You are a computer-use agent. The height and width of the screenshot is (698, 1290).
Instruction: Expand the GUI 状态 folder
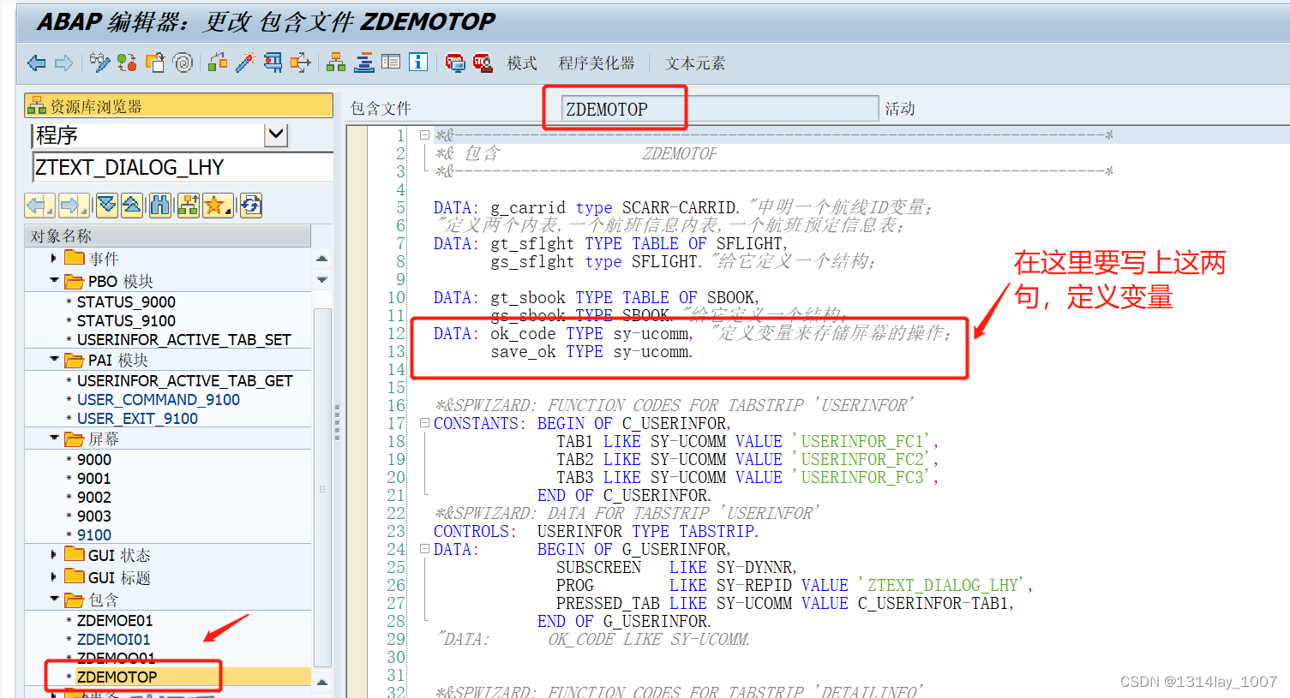[x=54, y=553]
